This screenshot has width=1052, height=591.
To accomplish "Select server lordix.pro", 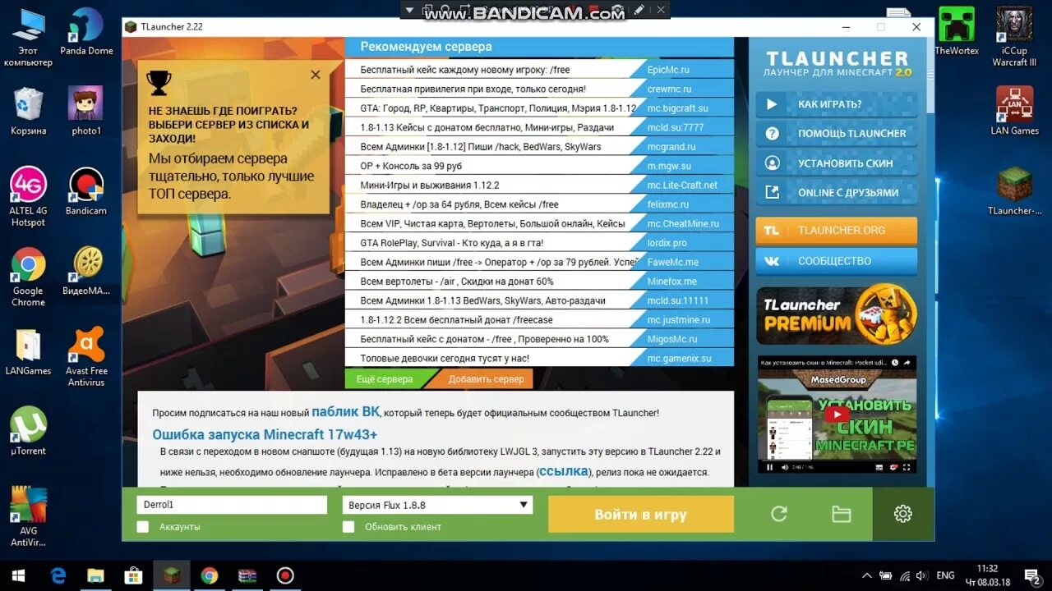I will pos(667,243).
